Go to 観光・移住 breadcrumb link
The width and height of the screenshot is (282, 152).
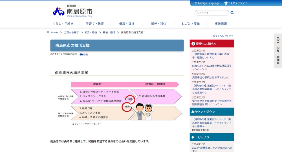pyautogui.click(x=91, y=32)
